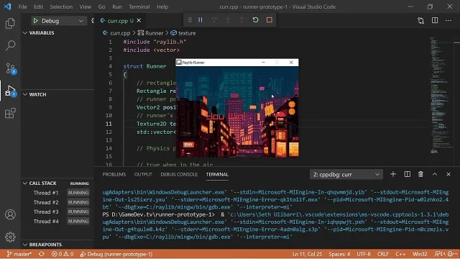The width and height of the screenshot is (460, 259).
Task: Click the master branch in status bar
Action: point(19,254)
